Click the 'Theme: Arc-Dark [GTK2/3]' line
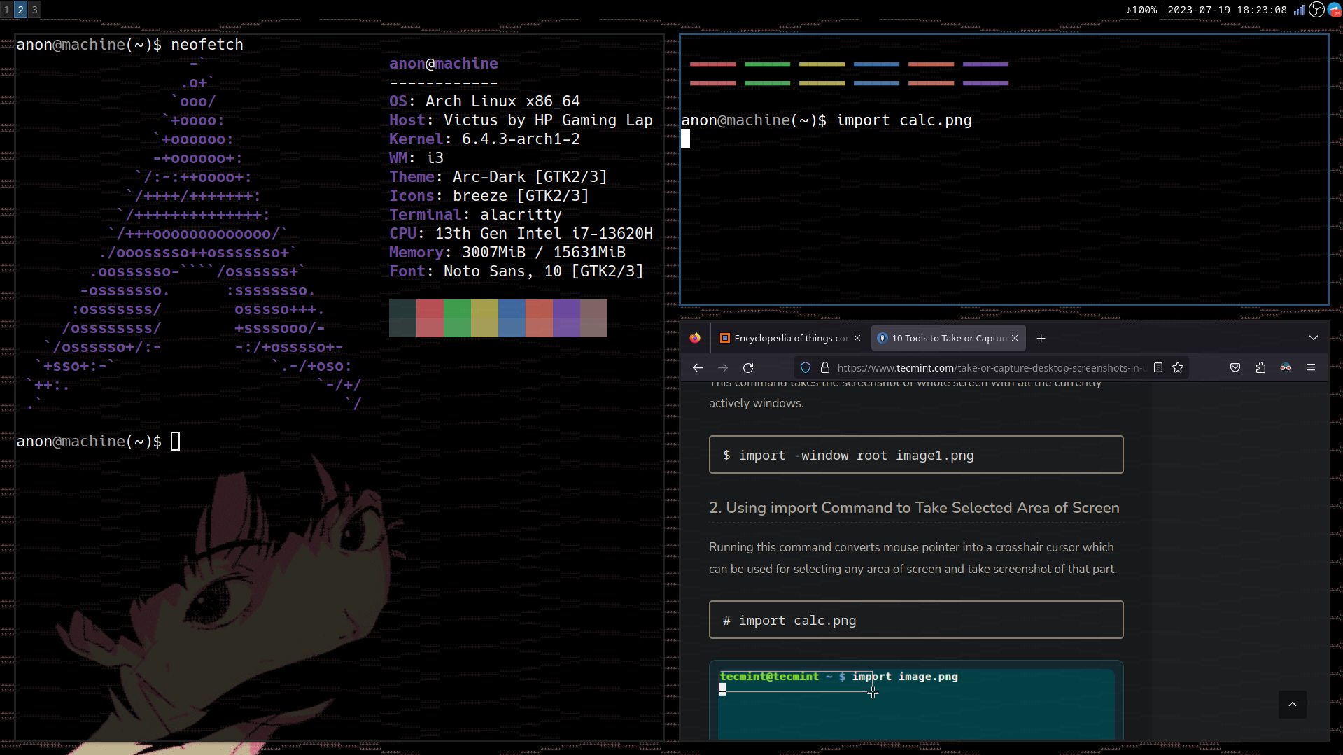This screenshot has height=755, width=1343. (x=498, y=177)
